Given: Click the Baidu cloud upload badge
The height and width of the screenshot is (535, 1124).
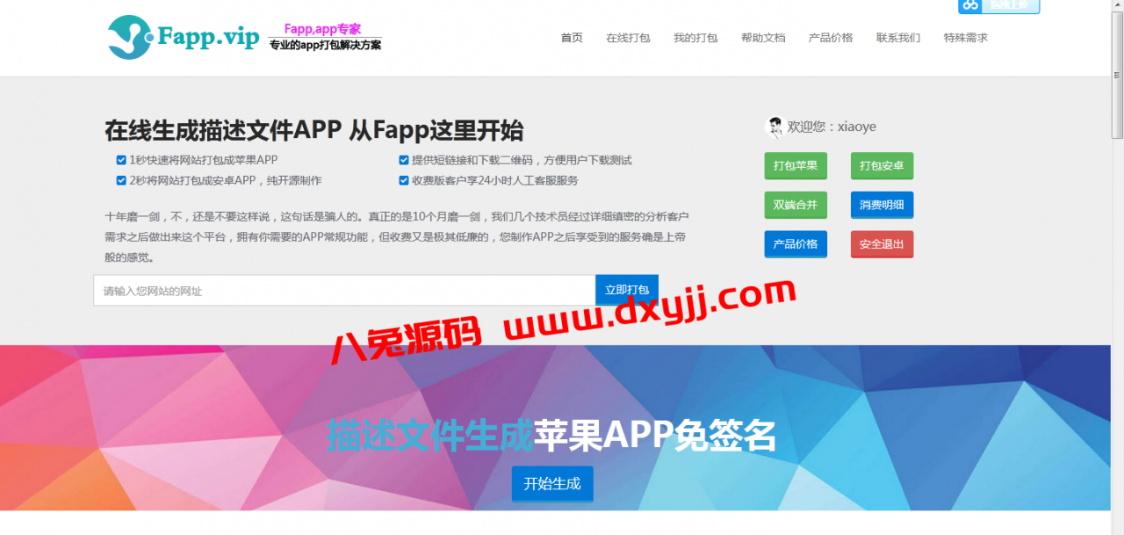Looking at the screenshot, I should tap(998, 5).
